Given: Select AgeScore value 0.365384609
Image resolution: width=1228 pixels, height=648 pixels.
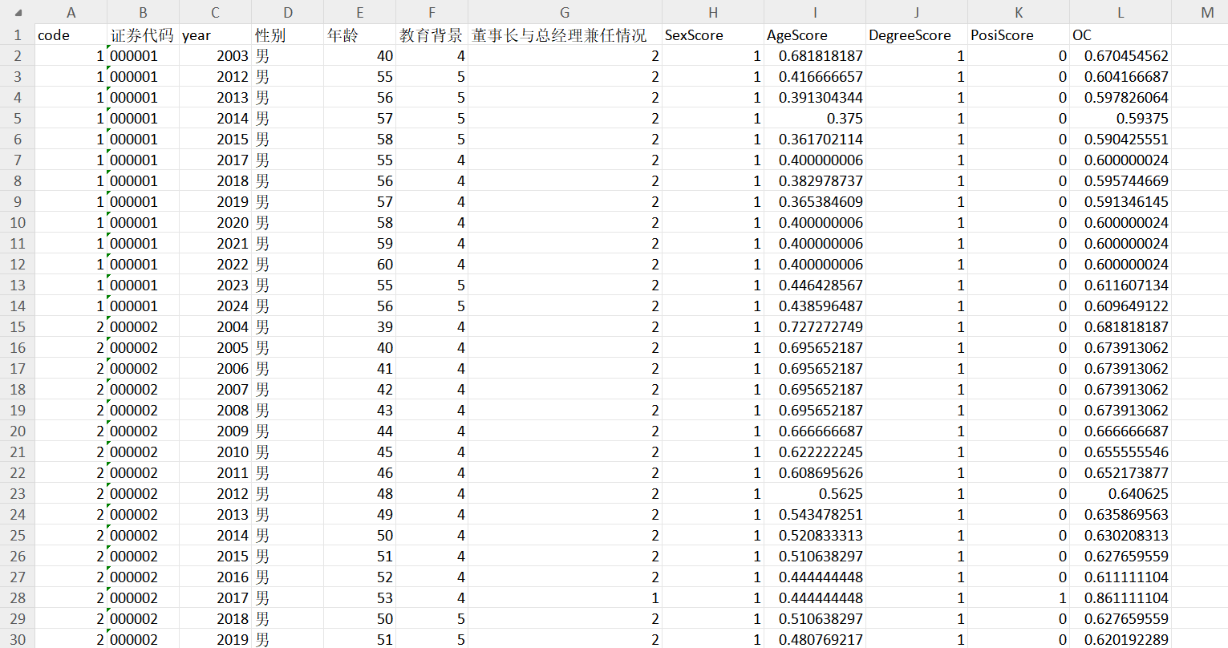Looking at the screenshot, I should [x=815, y=202].
